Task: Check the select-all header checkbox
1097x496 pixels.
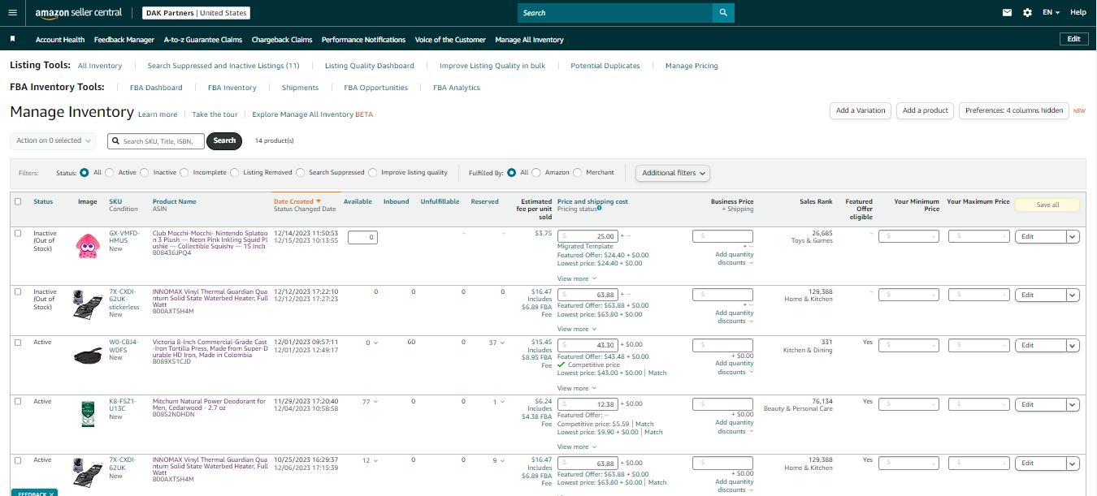Action: point(19,201)
